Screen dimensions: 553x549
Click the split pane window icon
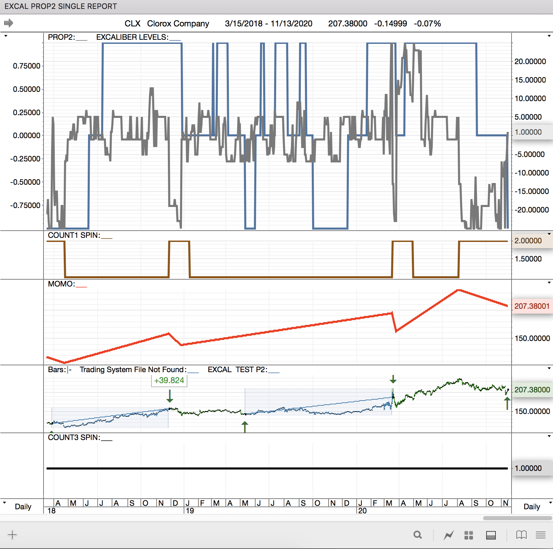(x=491, y=535)
